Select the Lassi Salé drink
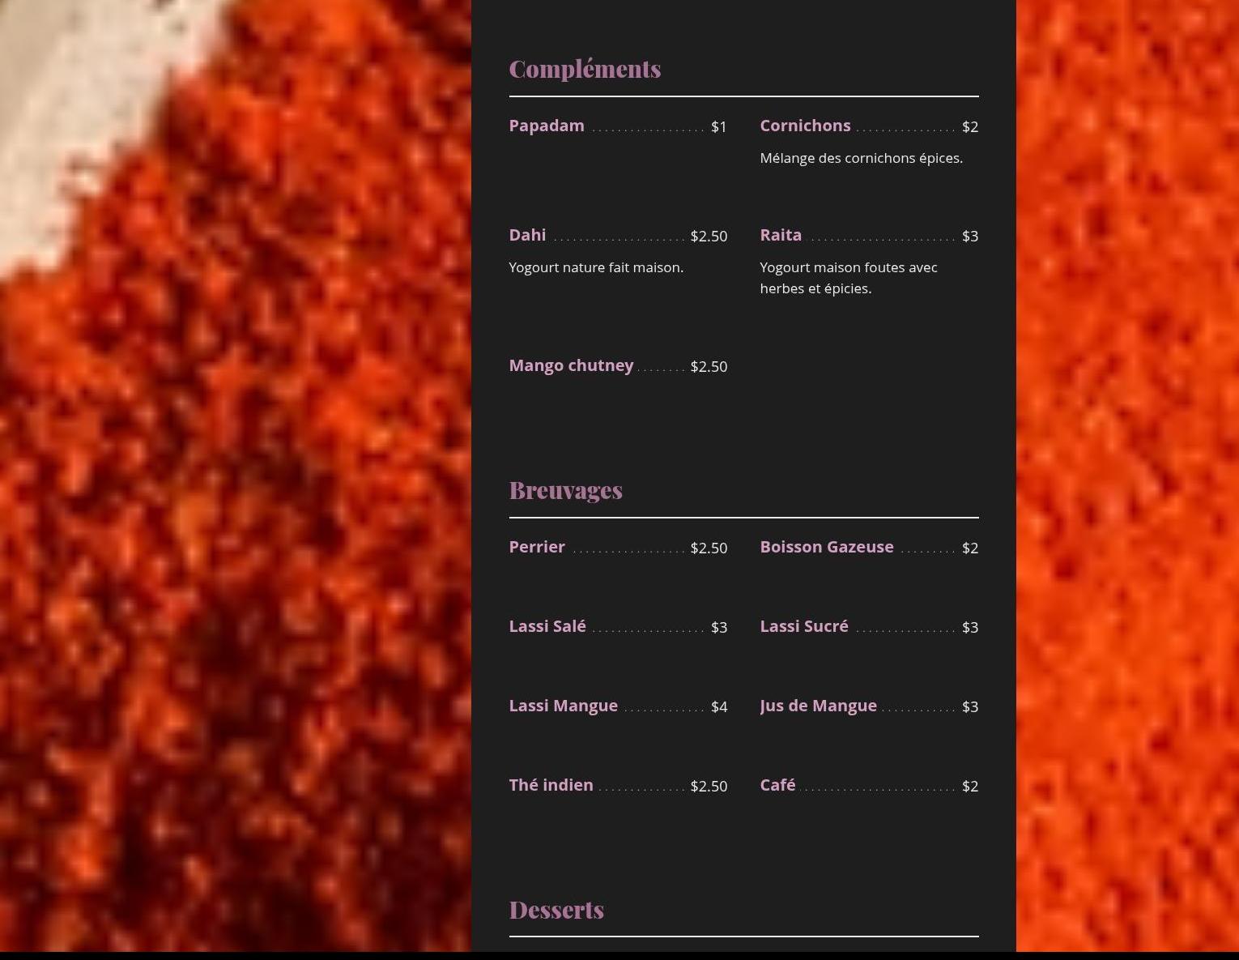The image size is (1239, 960). click(547, 626)
